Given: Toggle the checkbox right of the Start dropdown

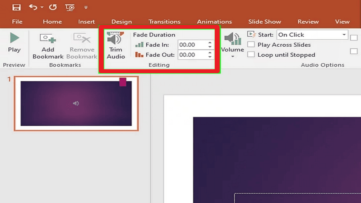Looking at the screenshot, I should click(x=354, y=38).
